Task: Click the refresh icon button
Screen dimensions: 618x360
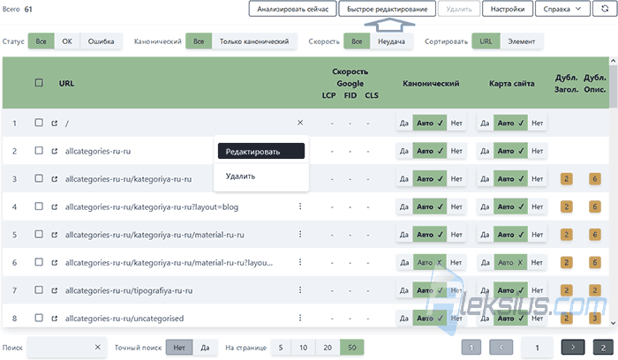Action: click(605, 9)
